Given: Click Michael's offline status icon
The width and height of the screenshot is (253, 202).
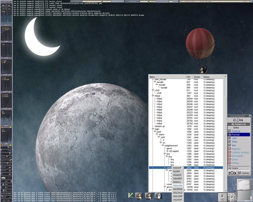Looking at the screenshot, I should (x=229, y=156).
